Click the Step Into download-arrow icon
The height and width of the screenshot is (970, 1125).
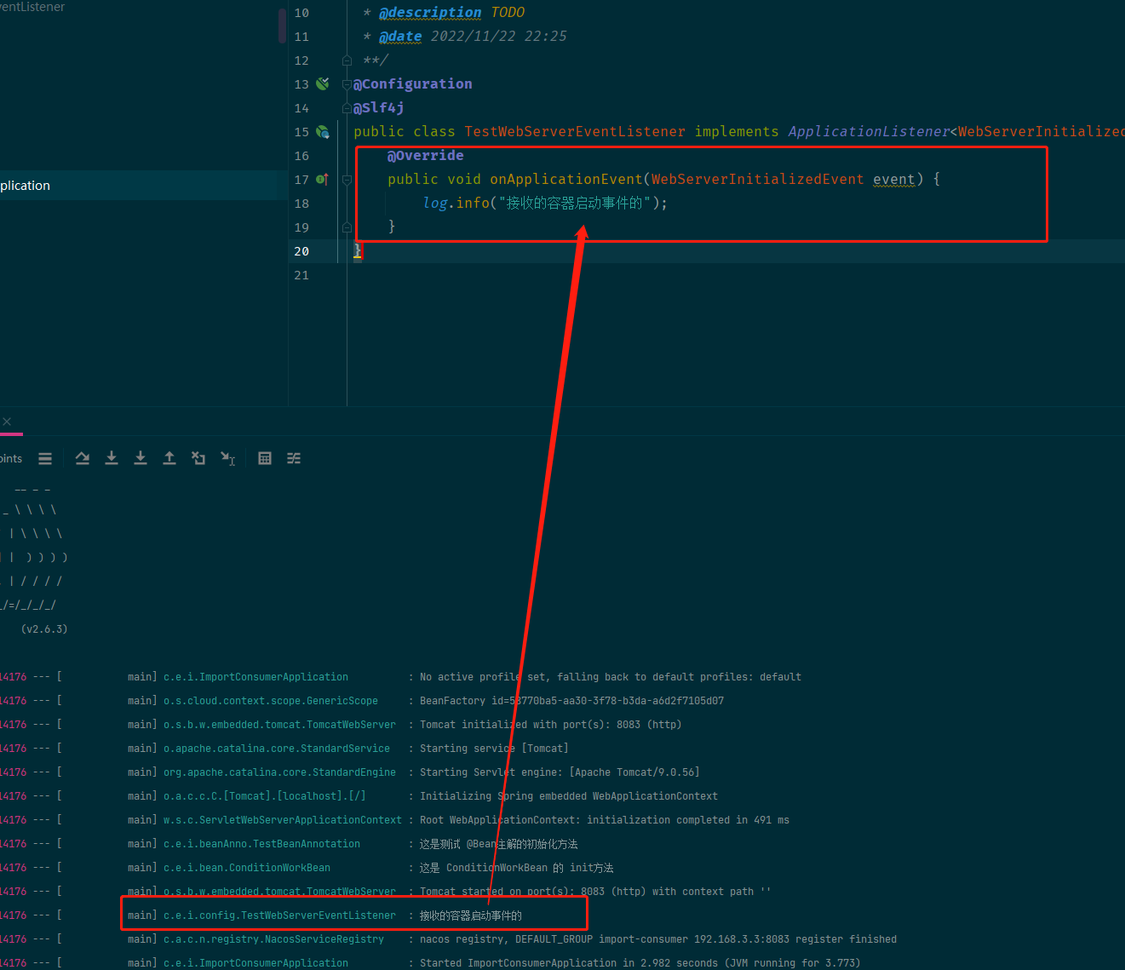pos(112,458)
